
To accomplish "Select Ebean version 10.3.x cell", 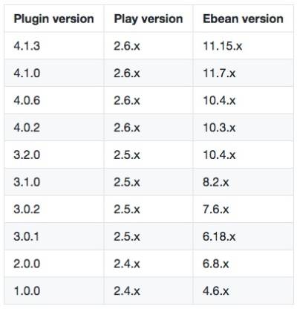I will [x=244, y=128].
